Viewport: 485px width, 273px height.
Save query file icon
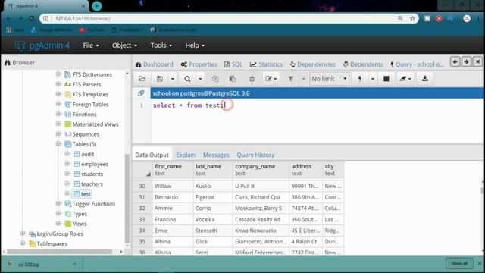[x=160, y=79]
